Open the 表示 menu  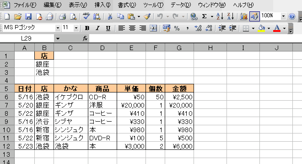[78, 5]
